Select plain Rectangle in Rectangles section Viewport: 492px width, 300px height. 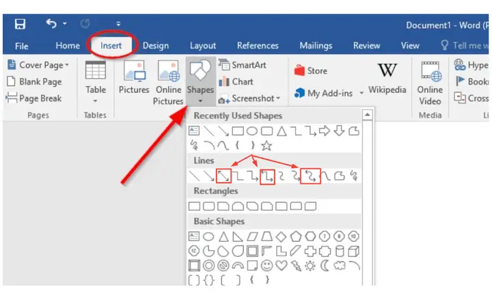194,206
